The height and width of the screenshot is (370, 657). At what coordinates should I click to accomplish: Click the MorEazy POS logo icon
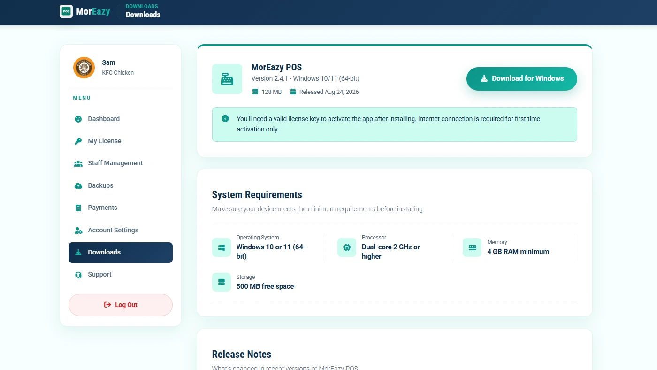coord(66,11)
